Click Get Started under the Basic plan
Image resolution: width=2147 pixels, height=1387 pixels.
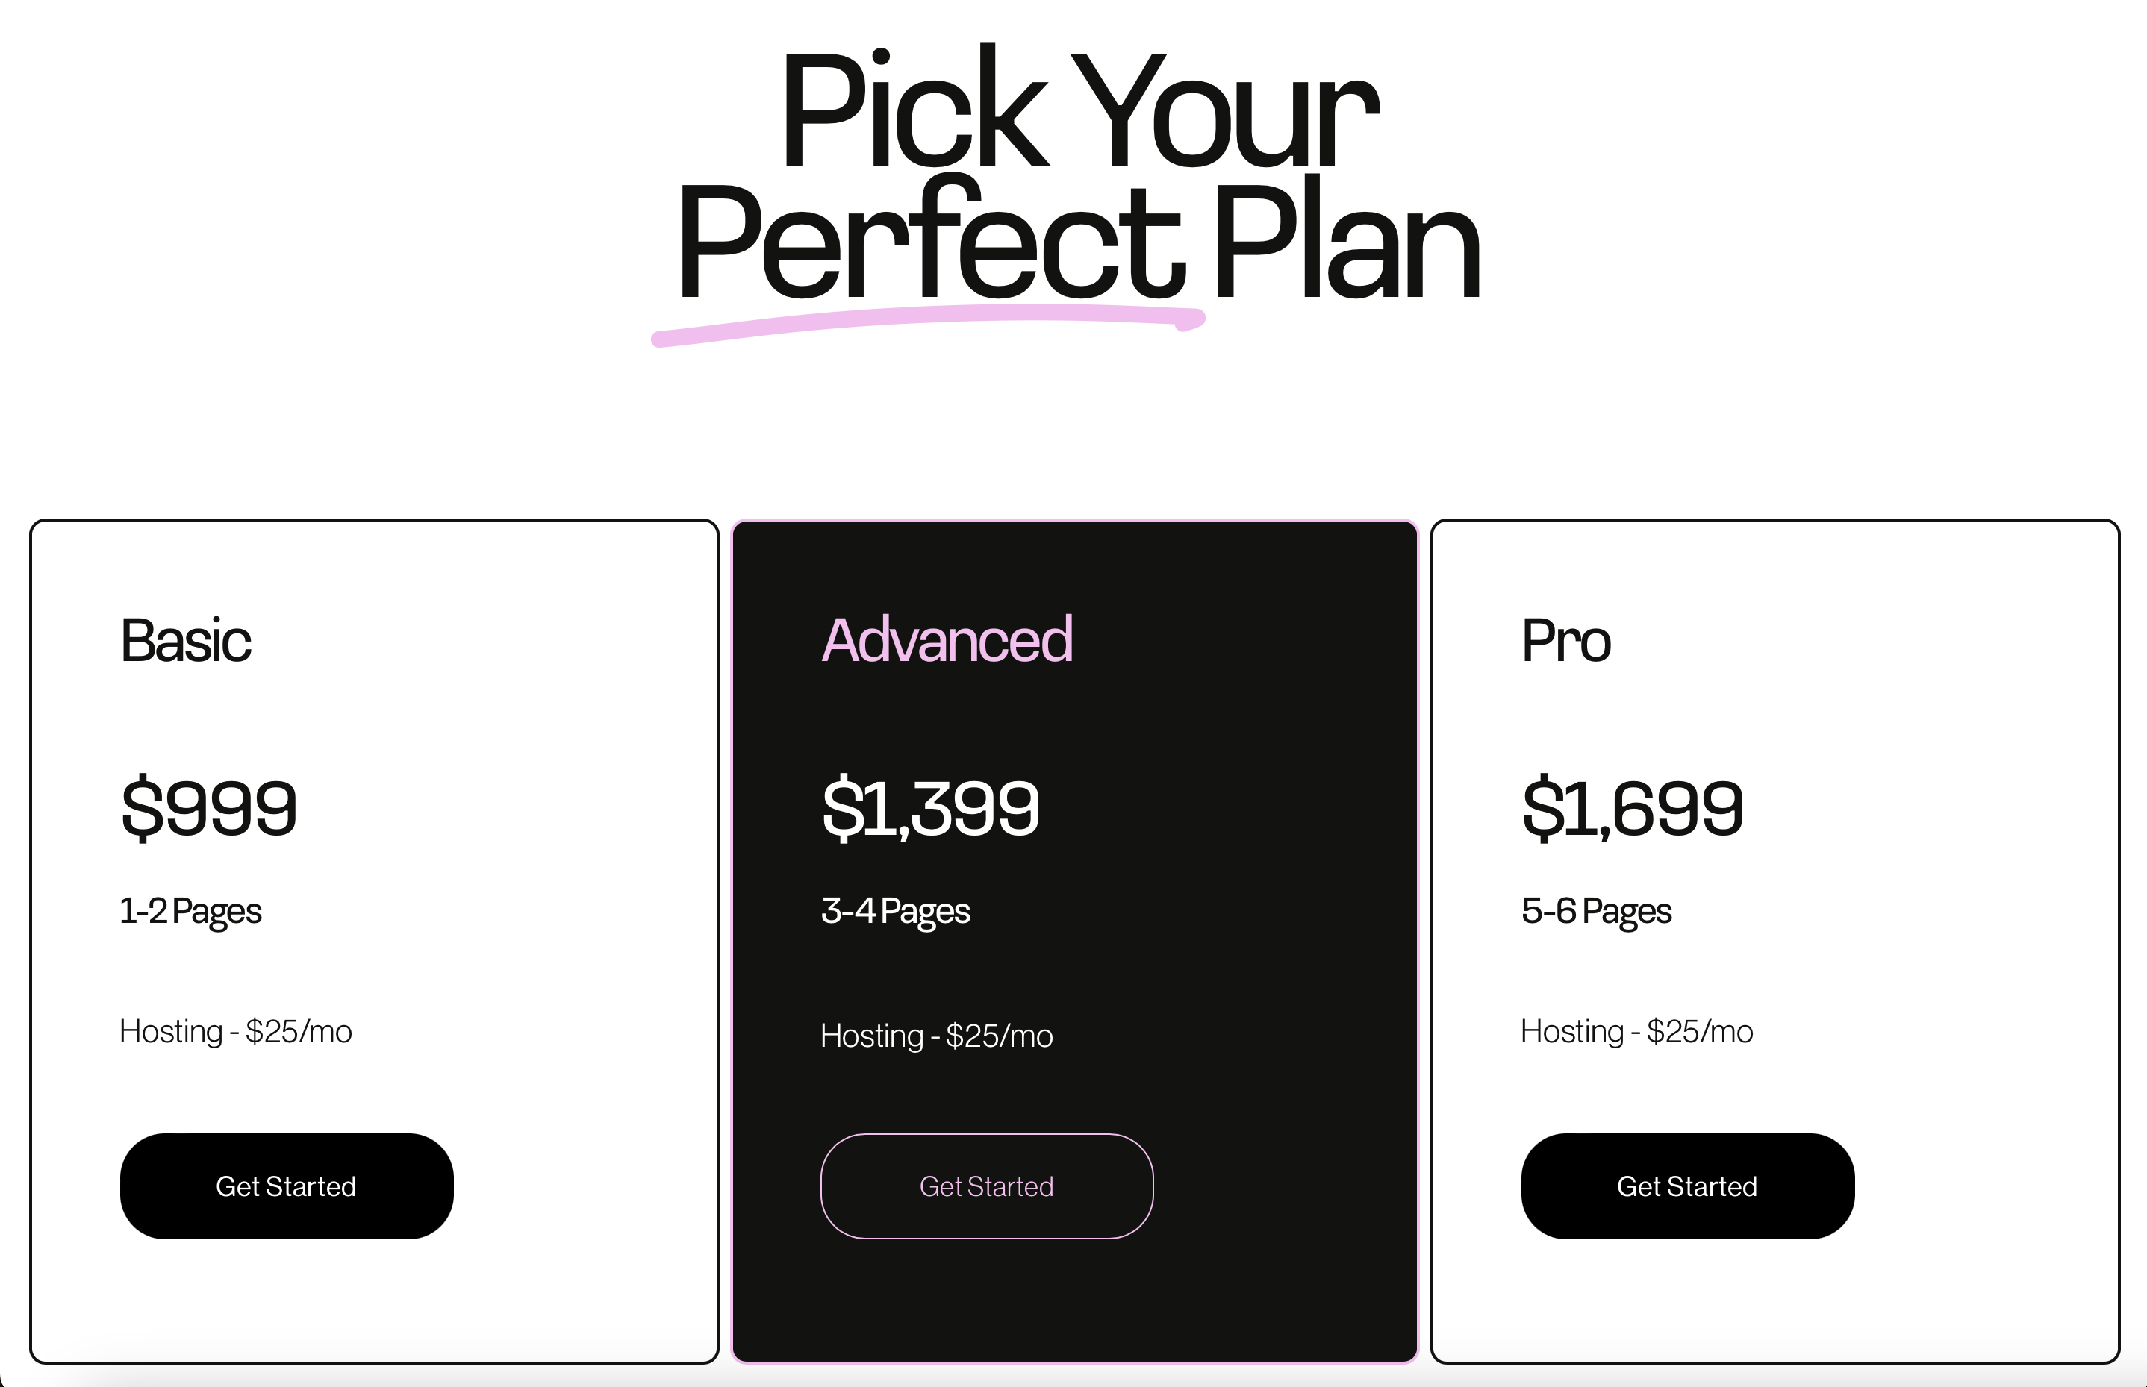click(287, 1186)
